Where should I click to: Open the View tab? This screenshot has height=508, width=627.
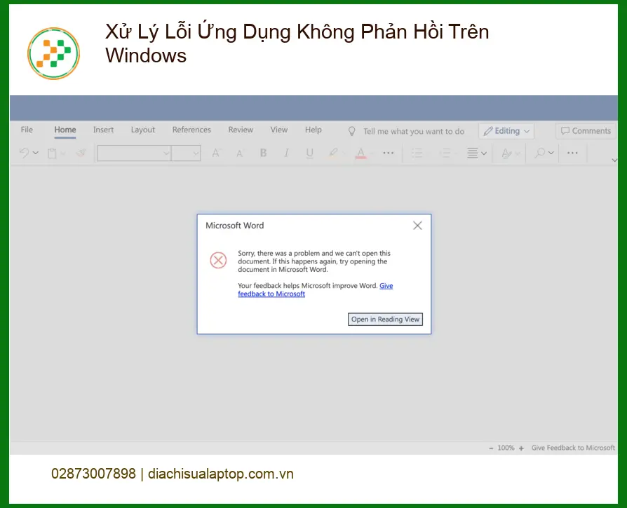pos(278,130)
